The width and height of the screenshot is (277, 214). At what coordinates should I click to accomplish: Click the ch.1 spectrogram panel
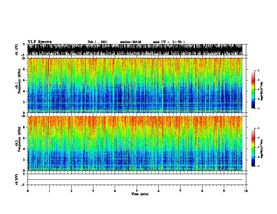click(x=135, y=85)
